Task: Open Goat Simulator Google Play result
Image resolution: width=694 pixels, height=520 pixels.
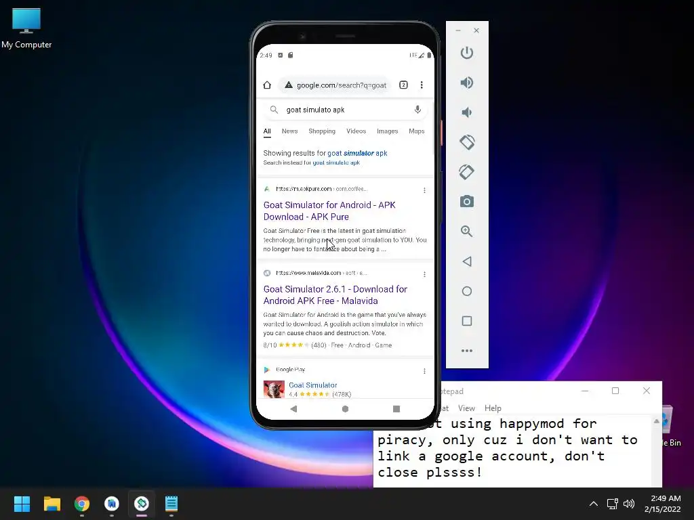Action: tap(313, 385)
